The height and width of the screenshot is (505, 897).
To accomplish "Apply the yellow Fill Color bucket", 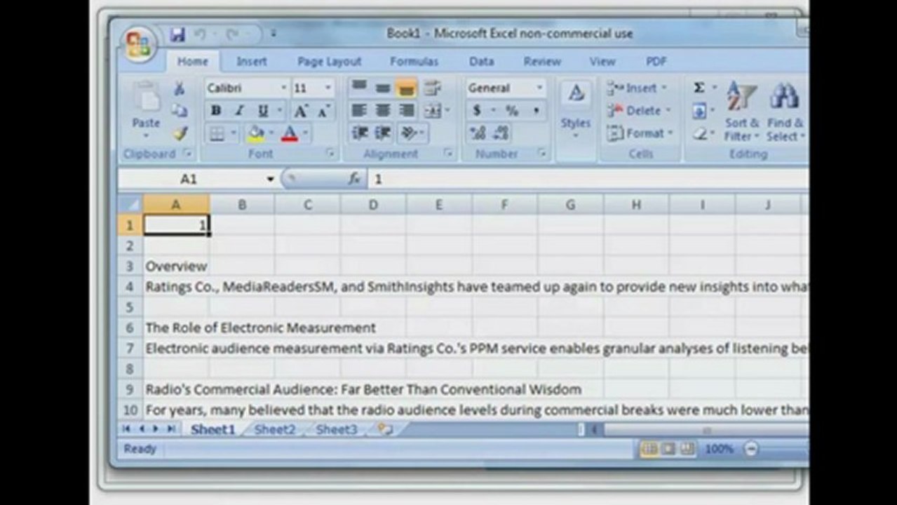I will (x=257, y=133).
